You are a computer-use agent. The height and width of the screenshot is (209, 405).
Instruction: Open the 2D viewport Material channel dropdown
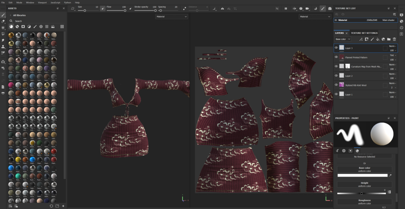pyautogui.click(x=315, y=16)
